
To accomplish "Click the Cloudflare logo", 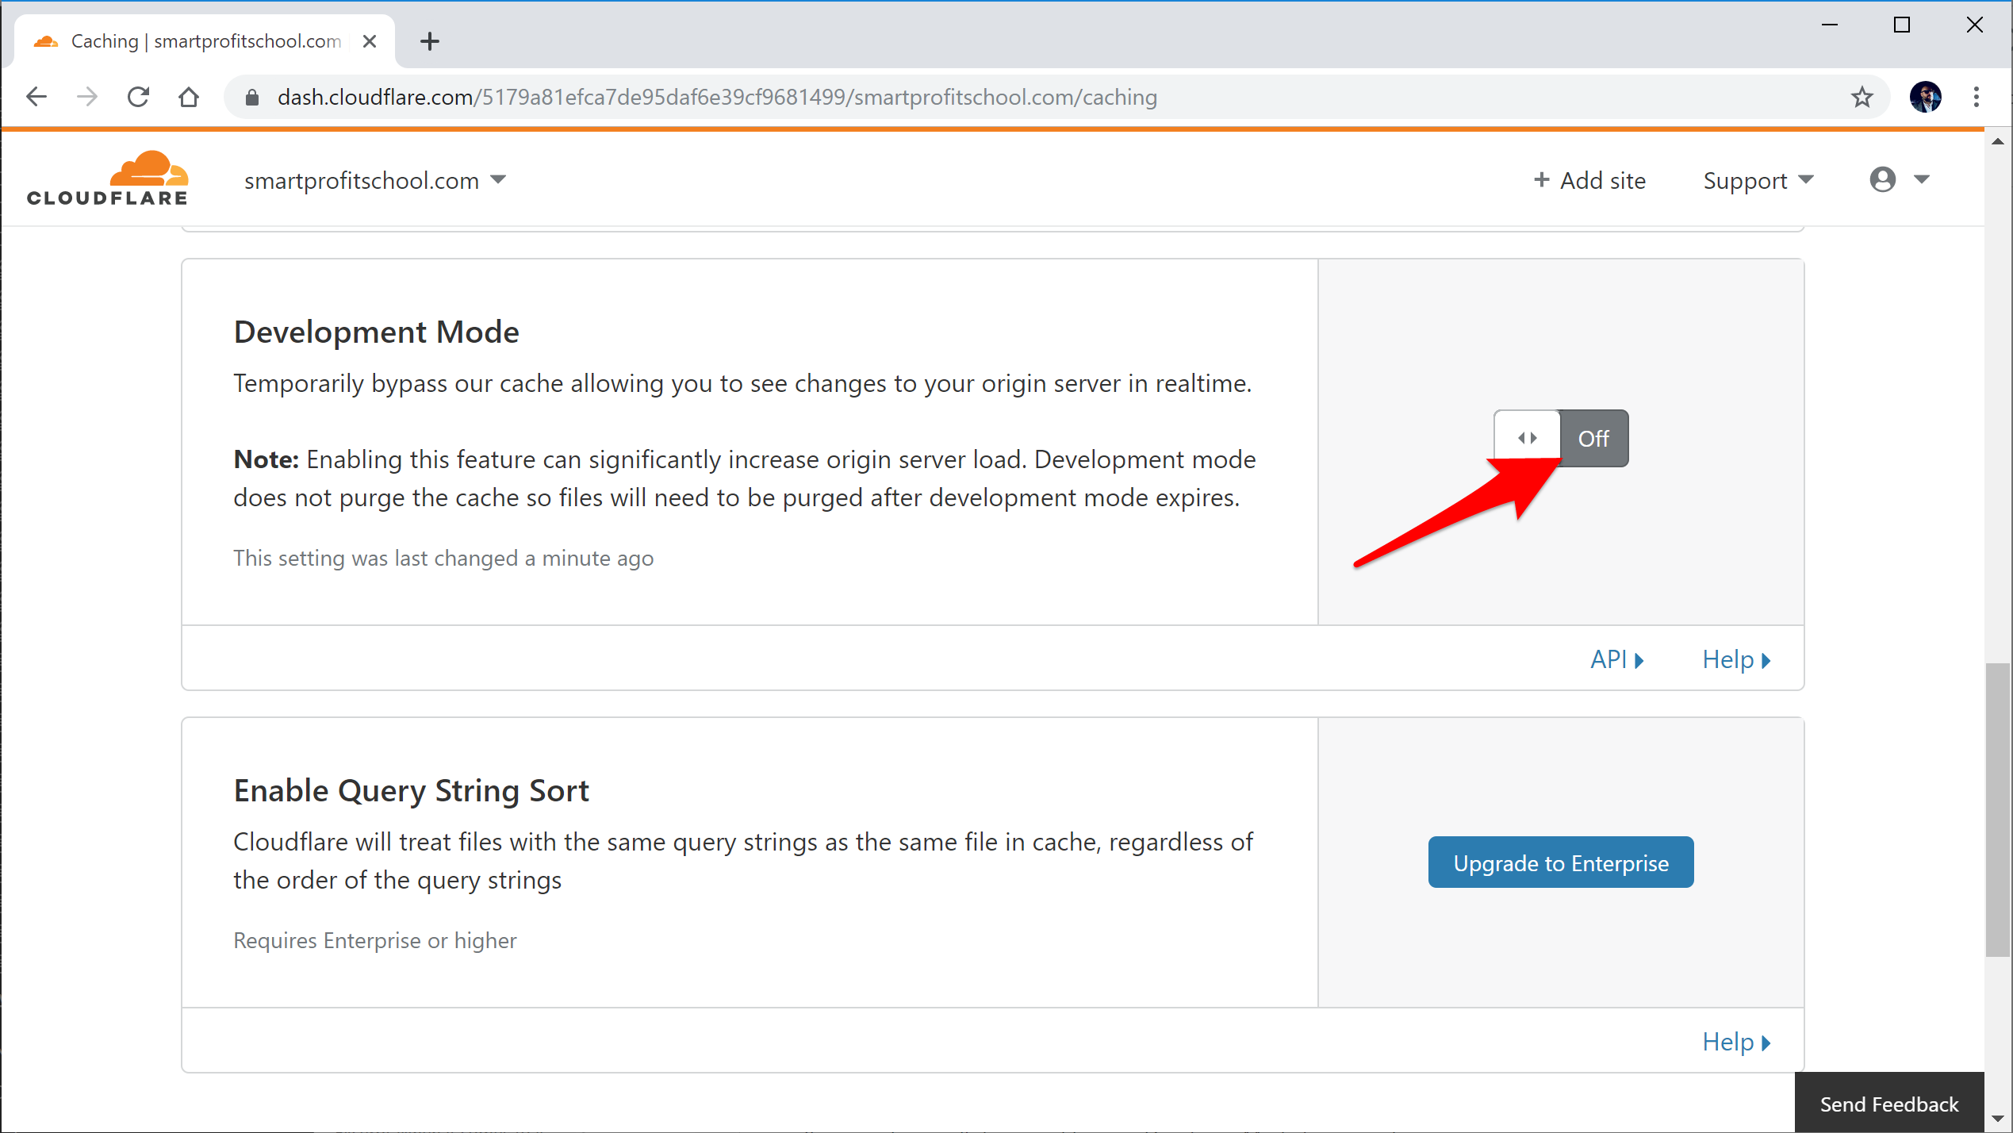I will [107, 179].
